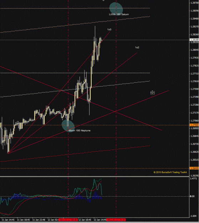The height and width of the screenshot is (223, 199).
Task: Click the first red highlighted time marker ending 03:00
Action: (68, 220)
